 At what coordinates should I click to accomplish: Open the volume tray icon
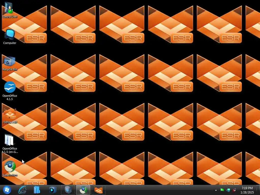point(234,190)
